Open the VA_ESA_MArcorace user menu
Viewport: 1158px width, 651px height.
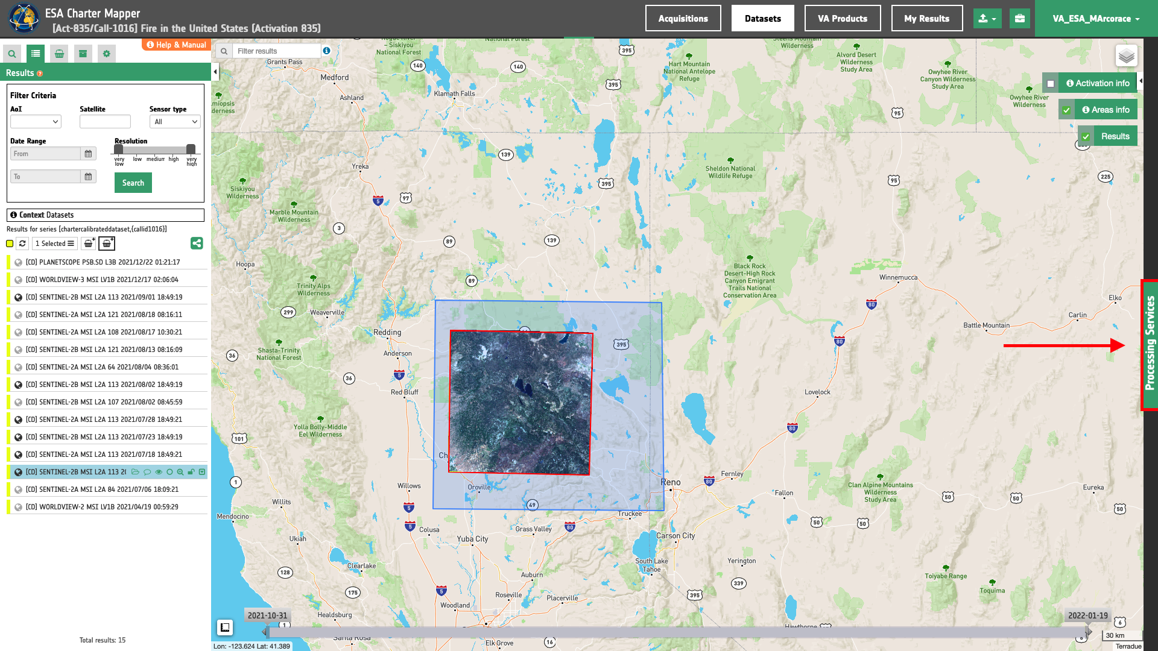point(1096,19)
